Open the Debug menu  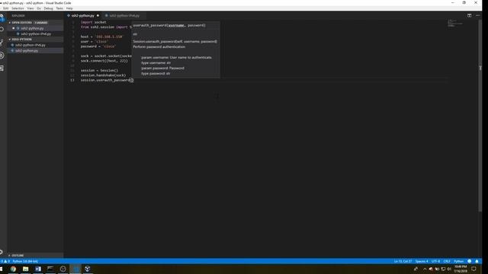(48, 8)
